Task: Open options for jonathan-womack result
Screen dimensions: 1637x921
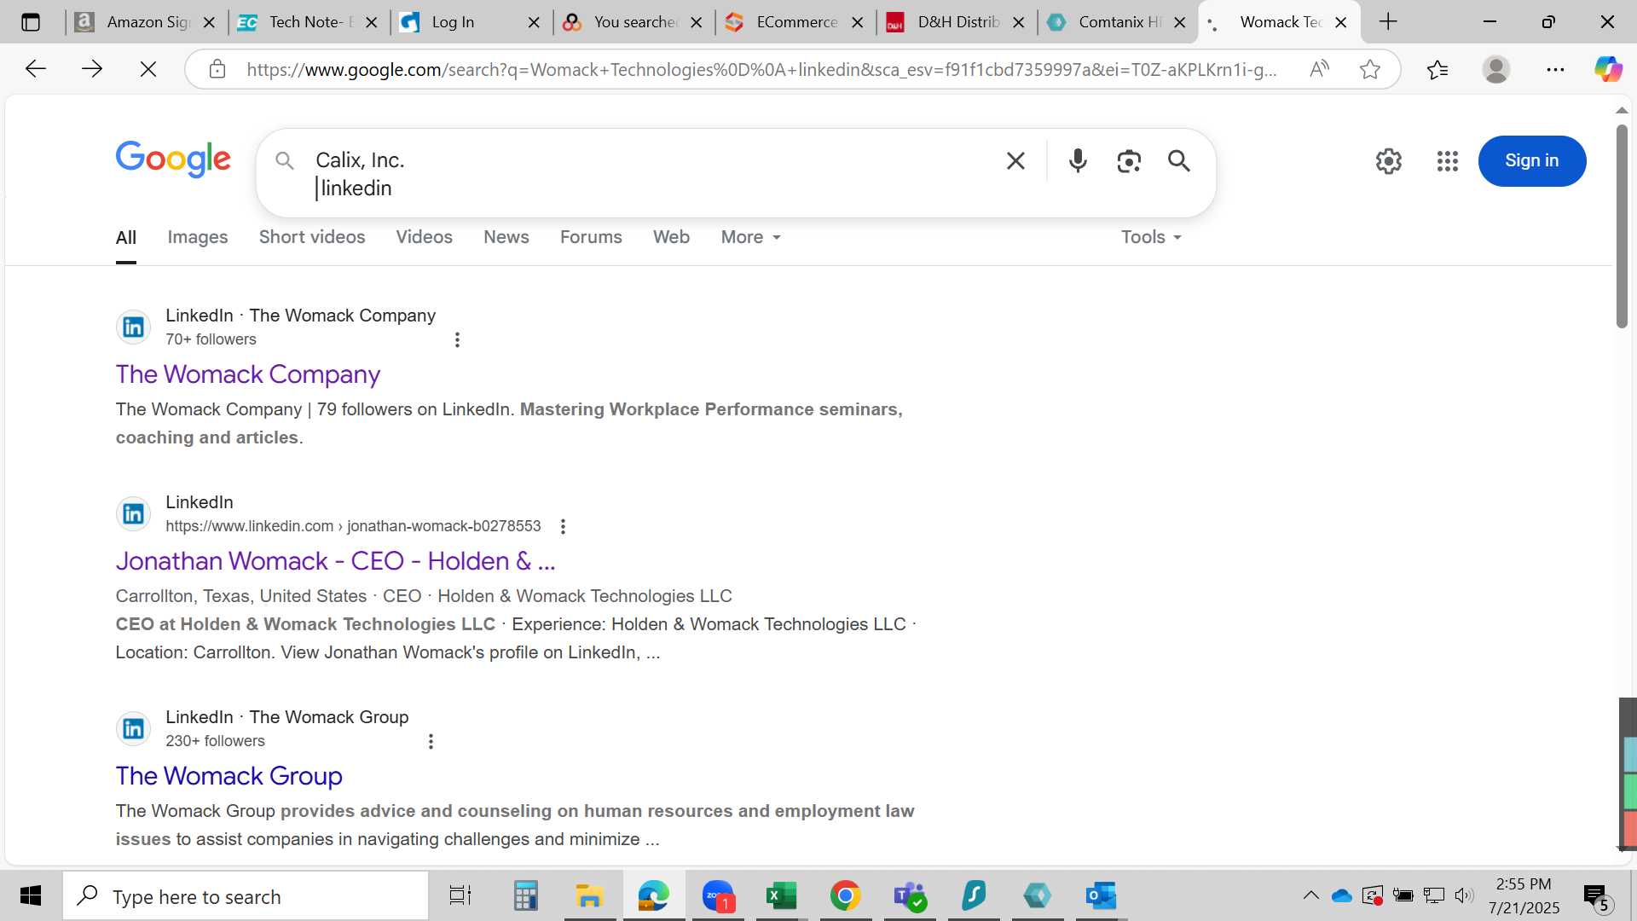Action: 563,527
